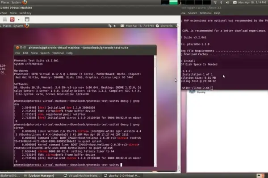Switch to ubuntu1010 Virtual Machine taskbar item

tap(122, 176)
